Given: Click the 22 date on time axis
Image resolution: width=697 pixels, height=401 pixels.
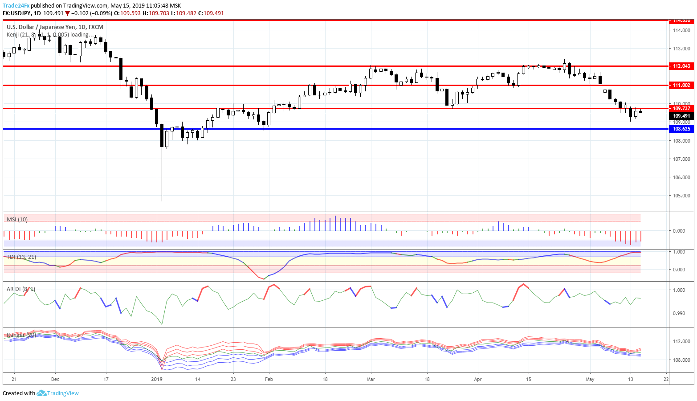Looking at the screenshot, I should pyautogui.click(x=666, y=379).
